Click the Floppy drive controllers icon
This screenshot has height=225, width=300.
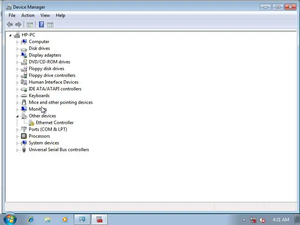click(x=24, y=75)
